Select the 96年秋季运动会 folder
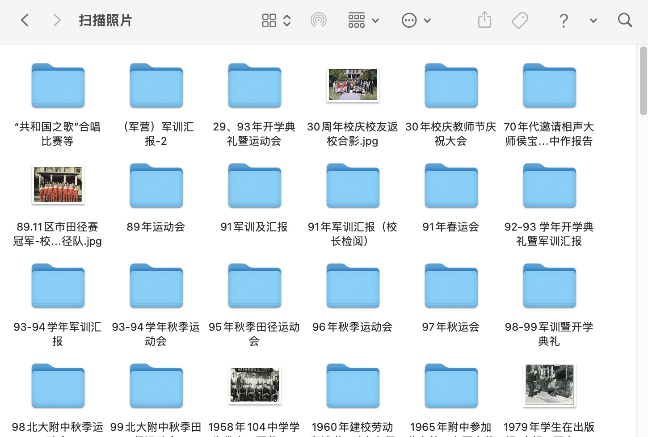The image size is (648, 437). coord(353,286)
